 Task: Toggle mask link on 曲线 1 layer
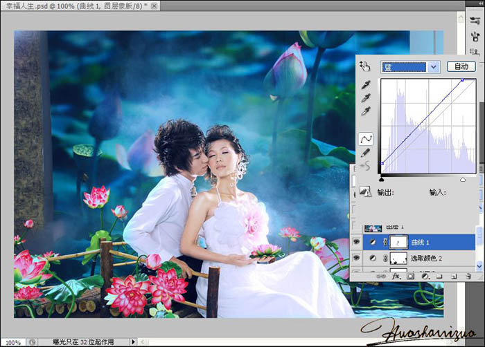[385, 243]
